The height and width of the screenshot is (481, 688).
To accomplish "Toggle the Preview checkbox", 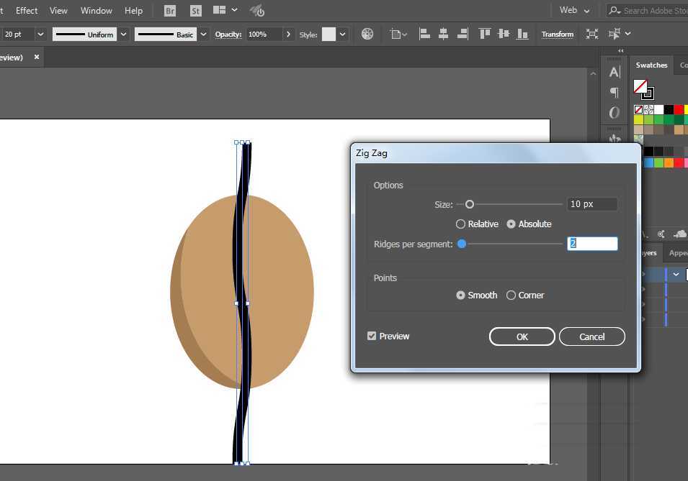I will coord(372,336).
